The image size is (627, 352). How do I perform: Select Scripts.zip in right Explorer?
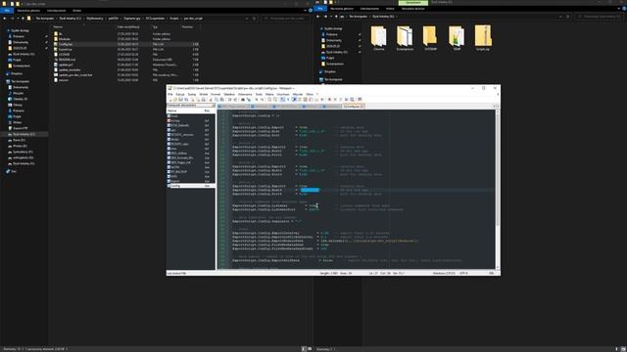[483, 38]
